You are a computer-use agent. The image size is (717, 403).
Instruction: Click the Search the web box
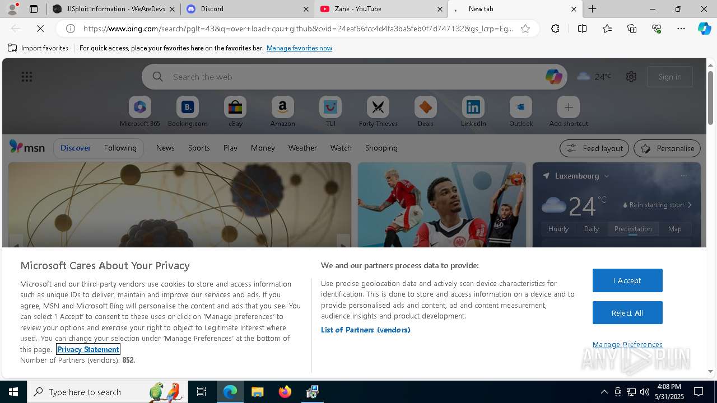(x=355, y=77)
